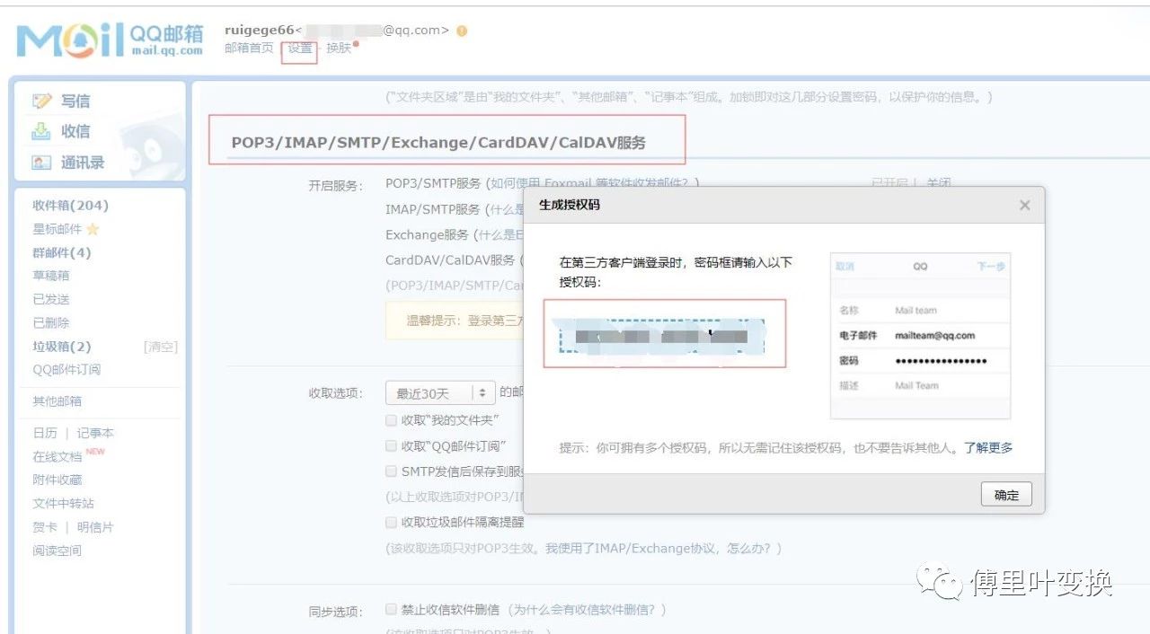Open 群邮件(4) folder

pyautogui.click(x=62, y=252)
